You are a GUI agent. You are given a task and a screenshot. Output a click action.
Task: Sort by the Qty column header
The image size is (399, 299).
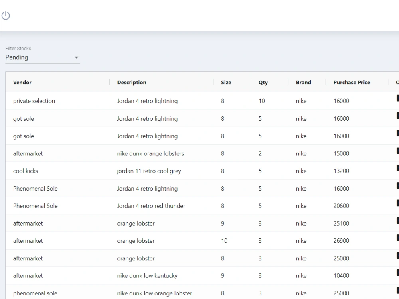(x=263, y=83)
